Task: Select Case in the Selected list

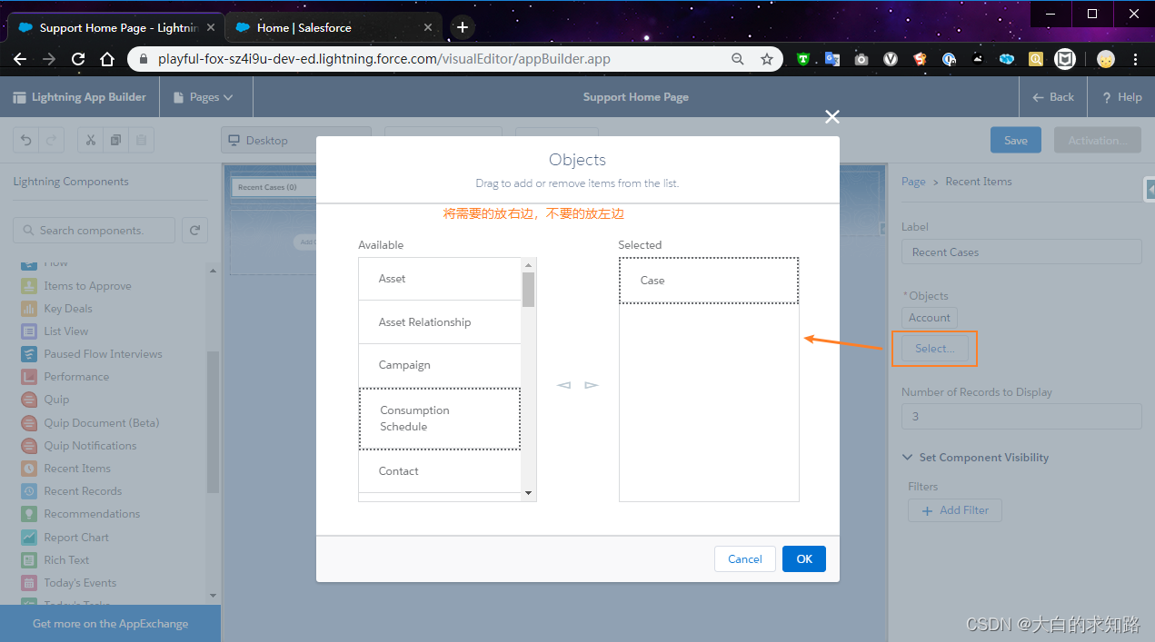Action: pyautogui.click(x=709, y=281)
